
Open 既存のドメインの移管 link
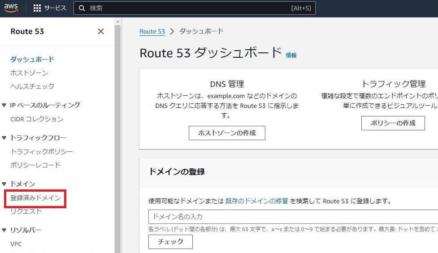(257, 201)
